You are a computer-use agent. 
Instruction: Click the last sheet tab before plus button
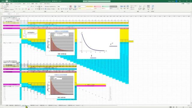click(x=78, y=105)
